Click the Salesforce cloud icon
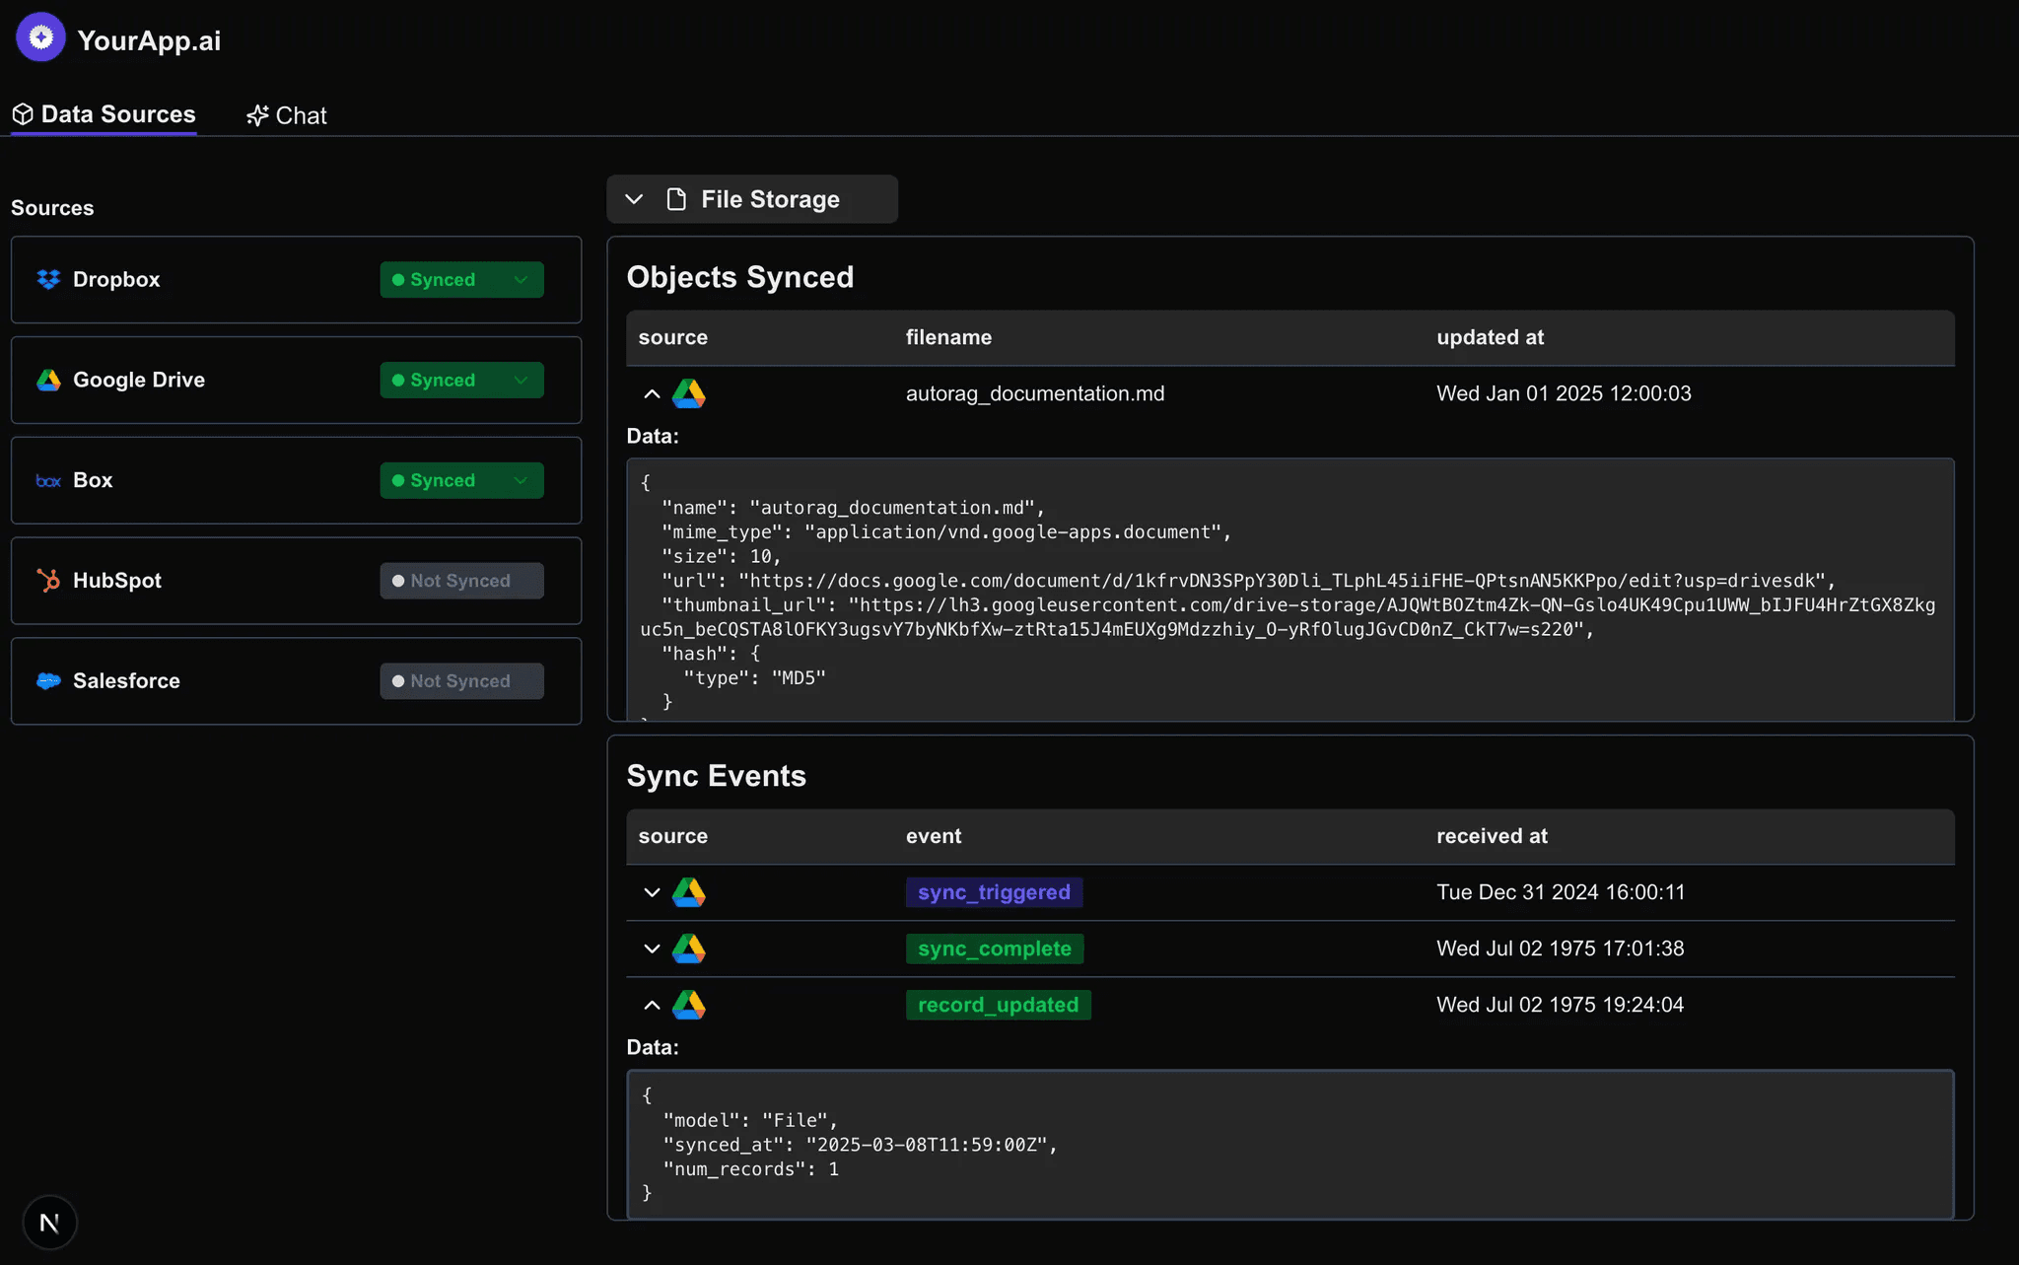 pyautogui.click(x=48, y=681)
